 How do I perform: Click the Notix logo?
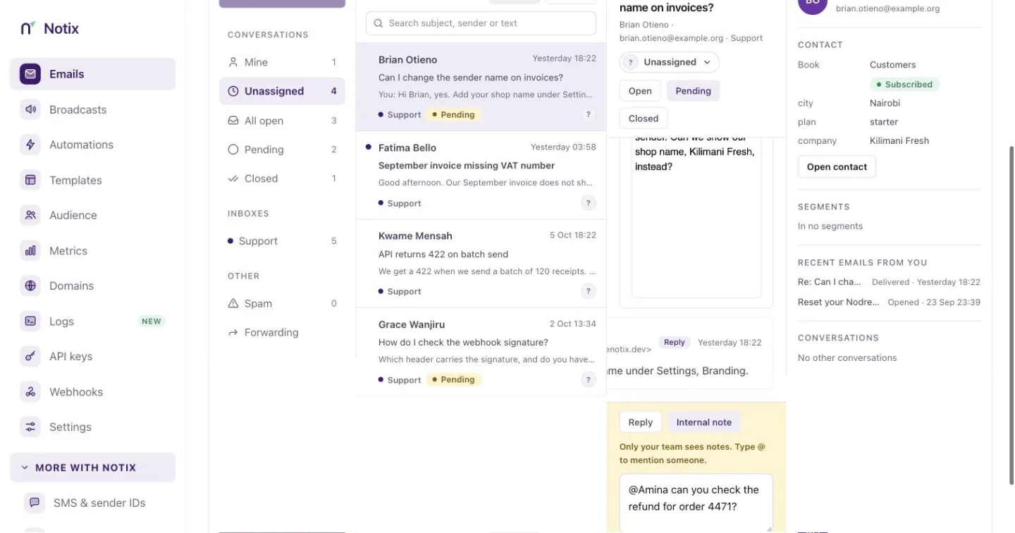click(49, 28)
